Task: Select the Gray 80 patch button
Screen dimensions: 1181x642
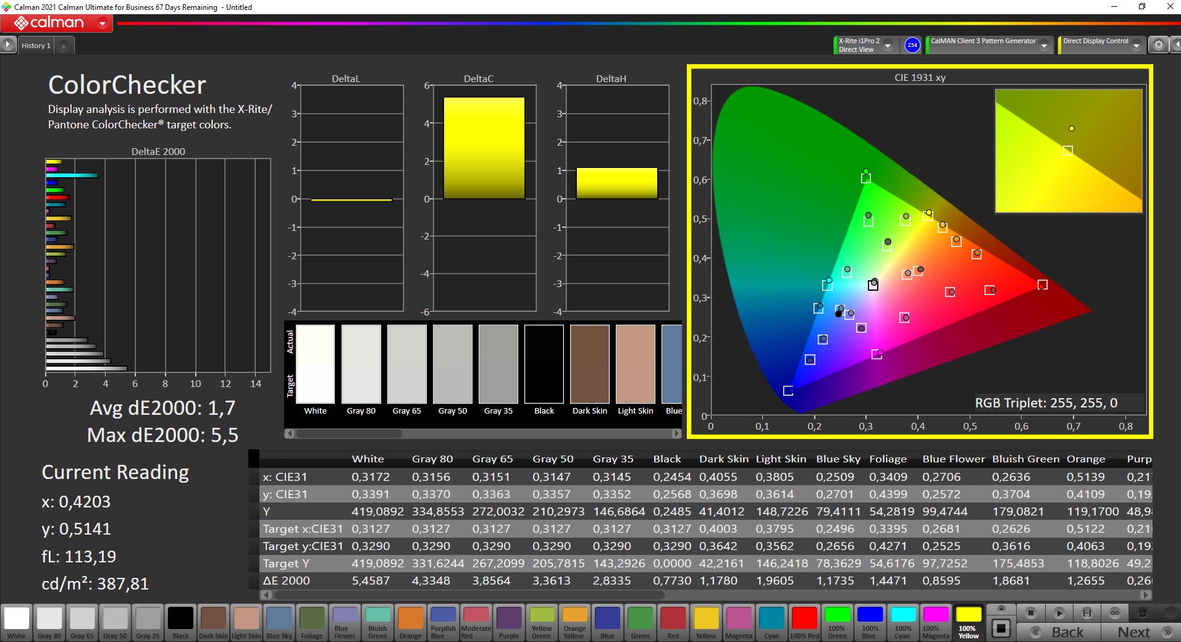Action: (49, 622)
